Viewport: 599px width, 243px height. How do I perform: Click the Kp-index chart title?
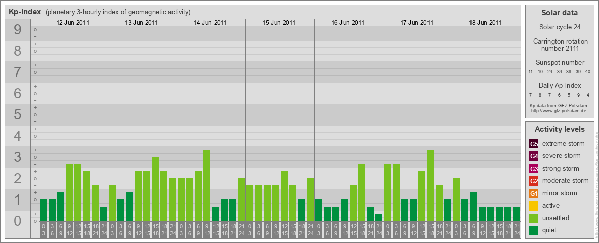[25, 12]
